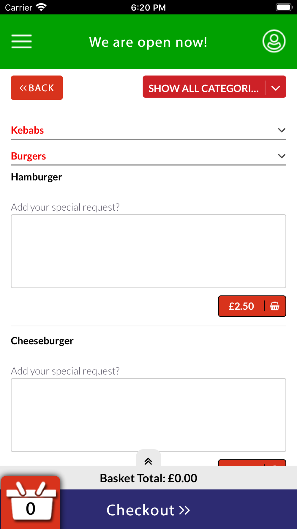This screenshot has width=297, height=529.
Task: Add Hamburger via the basket icon
Action: [x=275, y=306]
